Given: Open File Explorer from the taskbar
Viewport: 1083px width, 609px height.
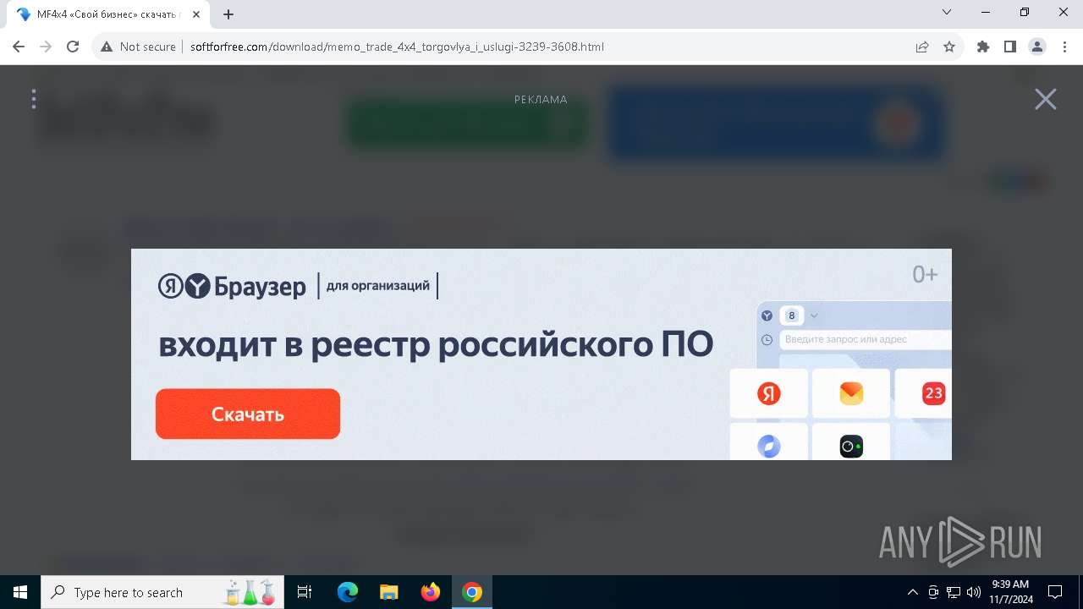Looking at the screenshot, I should pos(388,592).
